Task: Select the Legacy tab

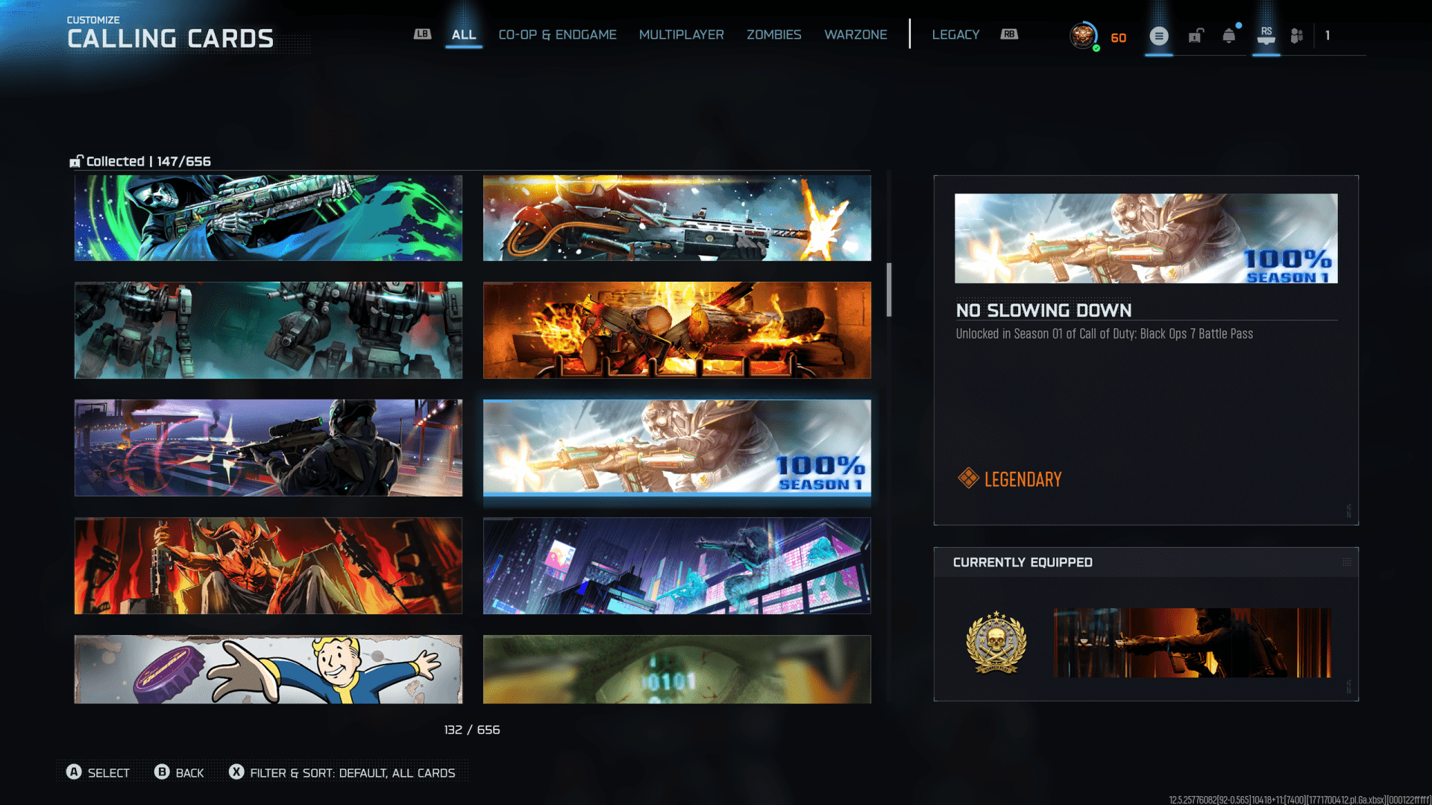Action: 955,34
